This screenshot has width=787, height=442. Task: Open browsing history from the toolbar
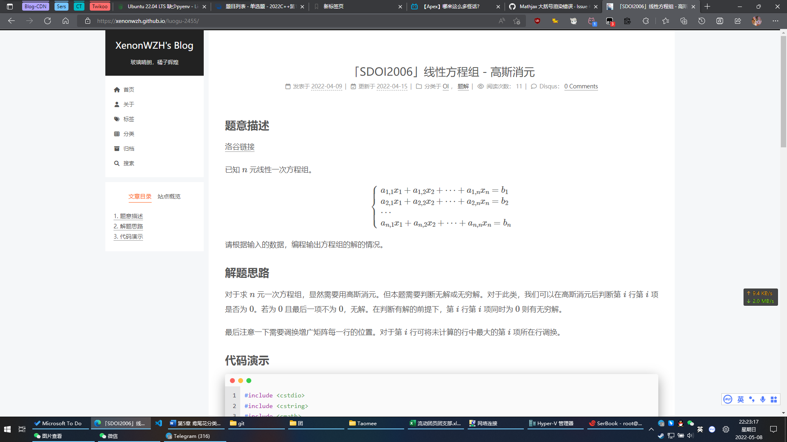pyautogui.click(x=702, y=20)
